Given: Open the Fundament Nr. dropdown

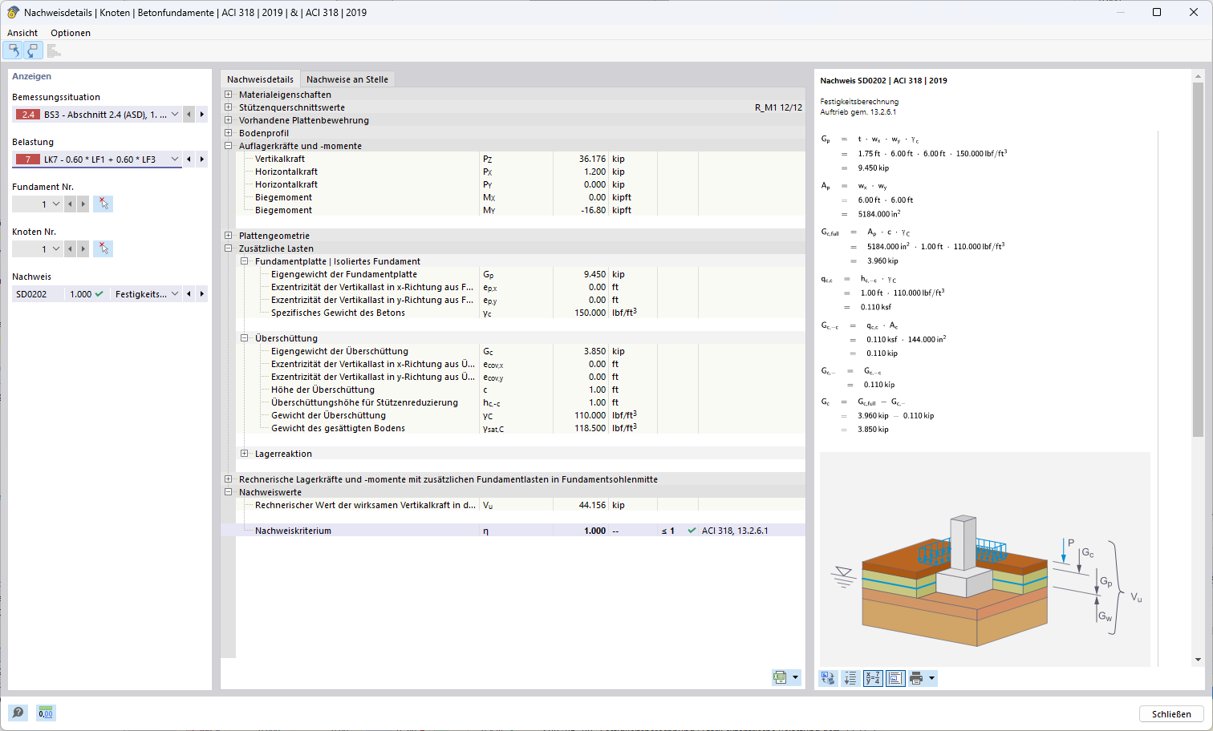Looking at the screenshot, I should (x=56, y=204).
